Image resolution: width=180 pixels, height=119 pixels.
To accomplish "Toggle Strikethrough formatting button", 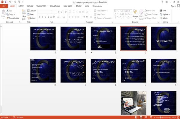I will (51, 17).
